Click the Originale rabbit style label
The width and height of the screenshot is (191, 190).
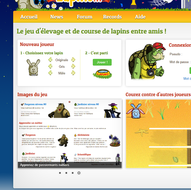[x=62, y=60]
